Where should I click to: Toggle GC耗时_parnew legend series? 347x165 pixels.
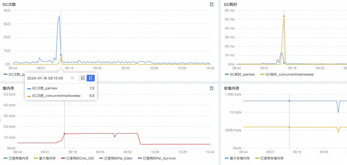click(240, 74)
